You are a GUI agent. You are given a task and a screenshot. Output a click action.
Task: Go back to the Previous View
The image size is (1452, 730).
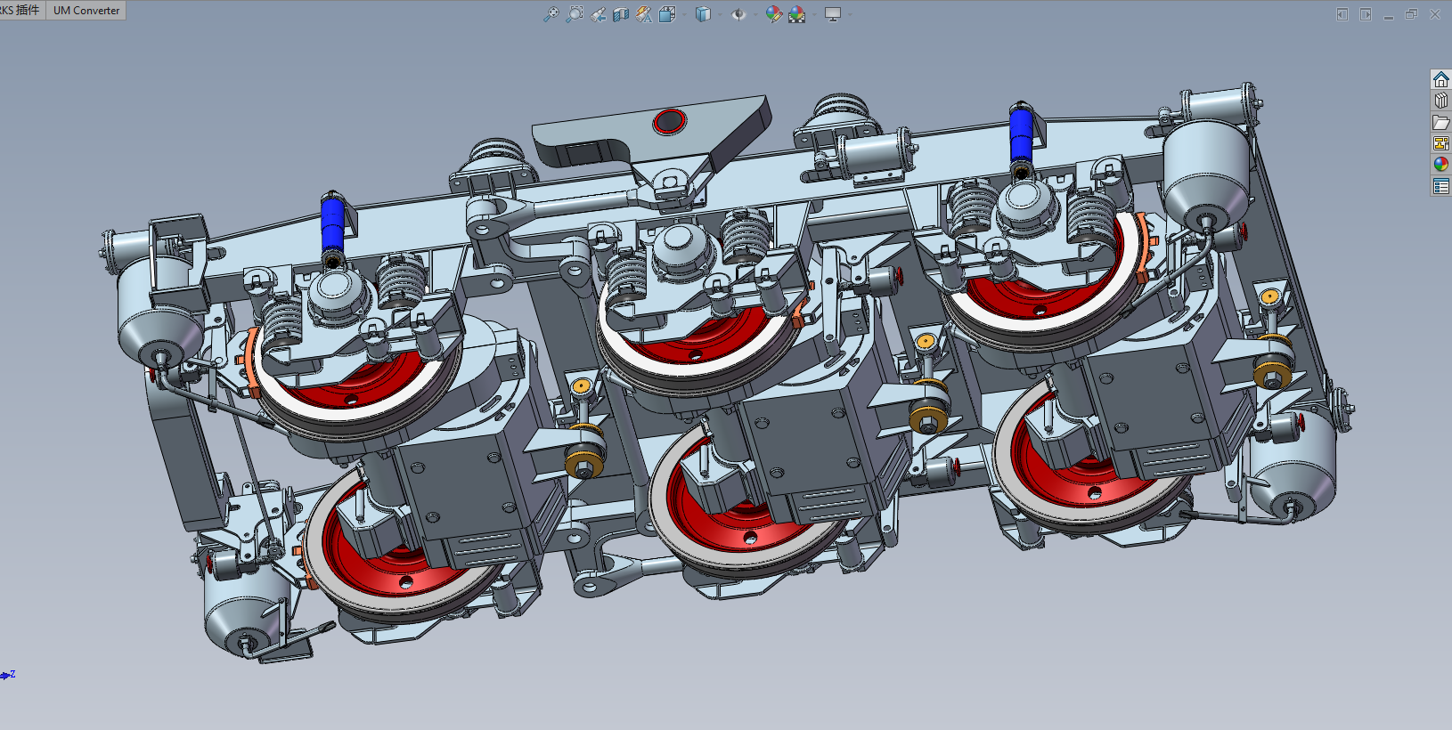click(x=598, y=14)
